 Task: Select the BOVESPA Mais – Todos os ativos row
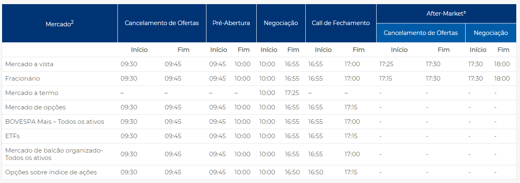point(259,122)
